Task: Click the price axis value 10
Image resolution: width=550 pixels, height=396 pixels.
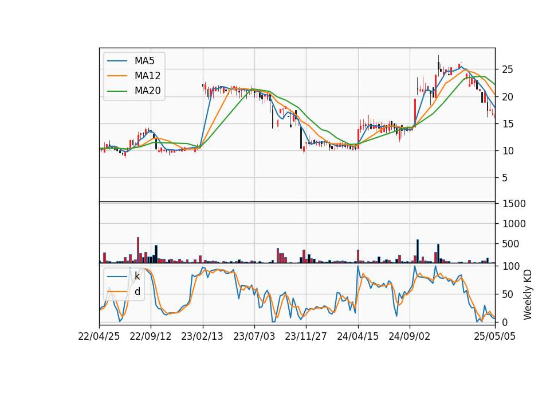Action: 508,151
